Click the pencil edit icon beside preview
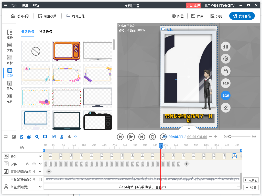262x196 pixels. [226, 108]
